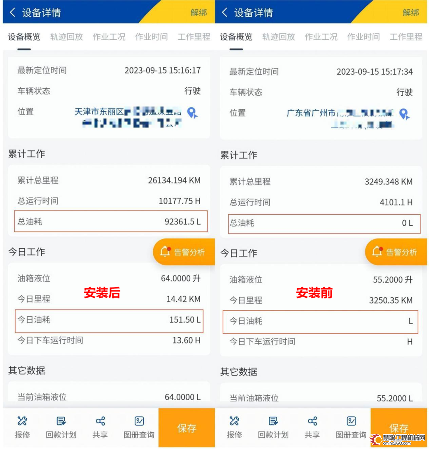This screenshot has width=429, height=449.
Task: Click orange 保存 button on left screen
Action: point(187,428)
